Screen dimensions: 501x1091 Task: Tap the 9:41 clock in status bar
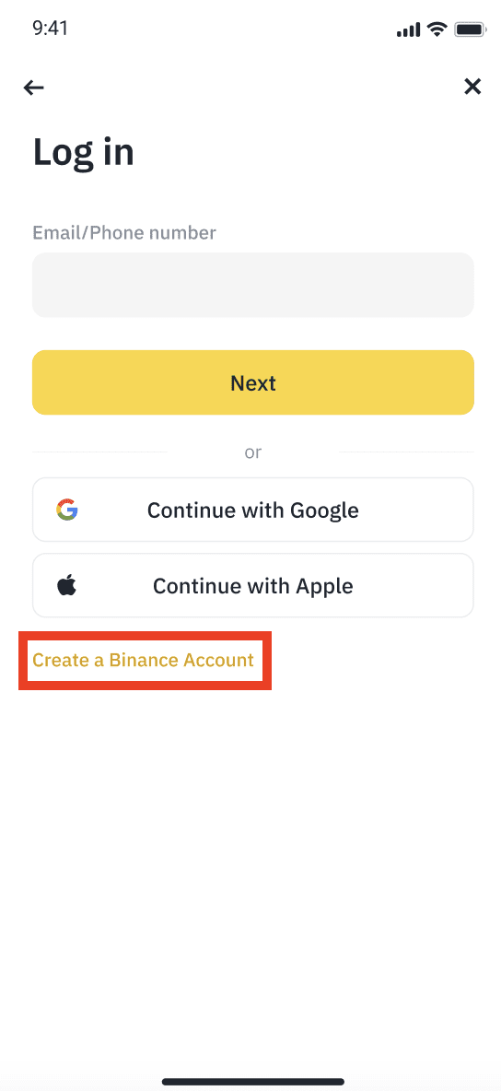(50, 29)
